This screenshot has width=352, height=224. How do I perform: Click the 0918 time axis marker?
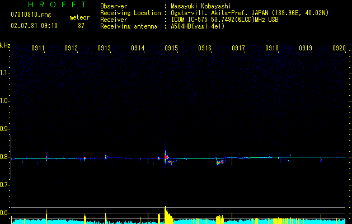[x=272, y=48]
